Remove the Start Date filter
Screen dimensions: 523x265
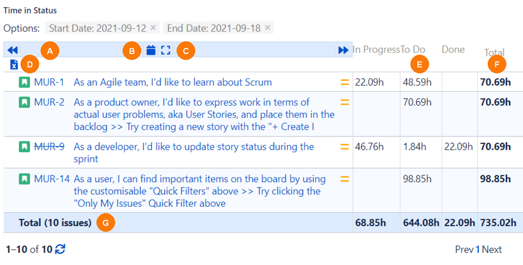pos(154,28)
